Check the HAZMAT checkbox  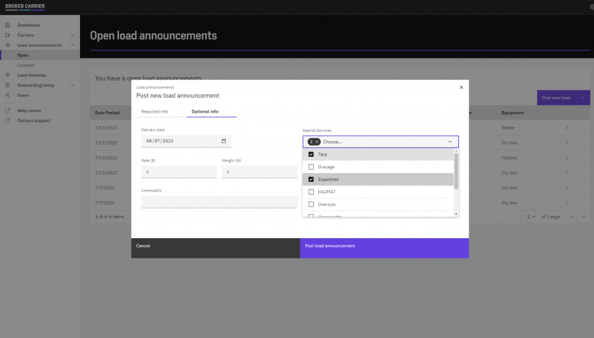(x=311, y=192)
